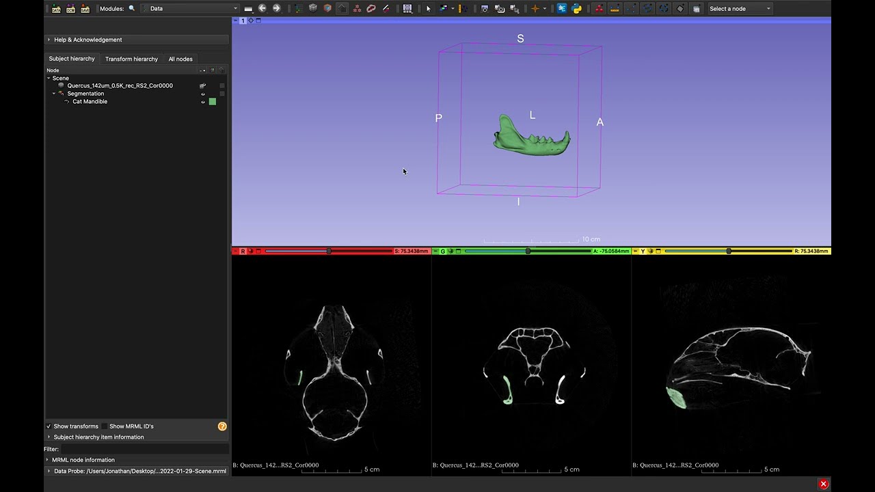Click the Load DICOM (DCM) icon
Screen dimensions: 875x492
coord(70,8)
